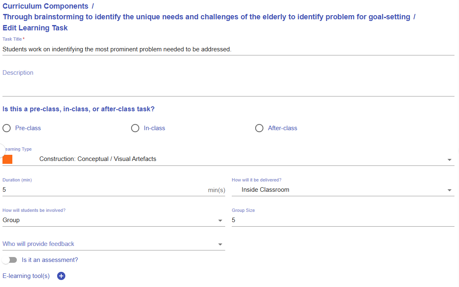
Task: Select the Pre-class radio option
Action: pyautogui.click(x=7, y=128)
